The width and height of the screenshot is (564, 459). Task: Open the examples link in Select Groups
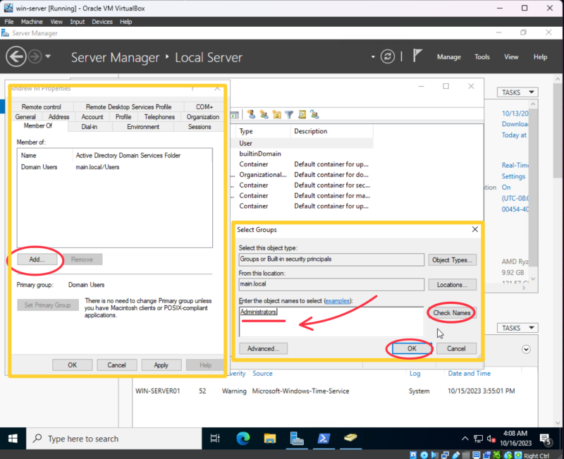click(336, 301)
